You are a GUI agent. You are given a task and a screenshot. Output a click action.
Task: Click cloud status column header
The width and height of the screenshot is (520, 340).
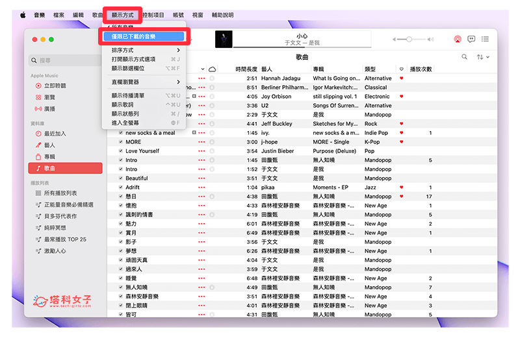(x=213, y=69)
